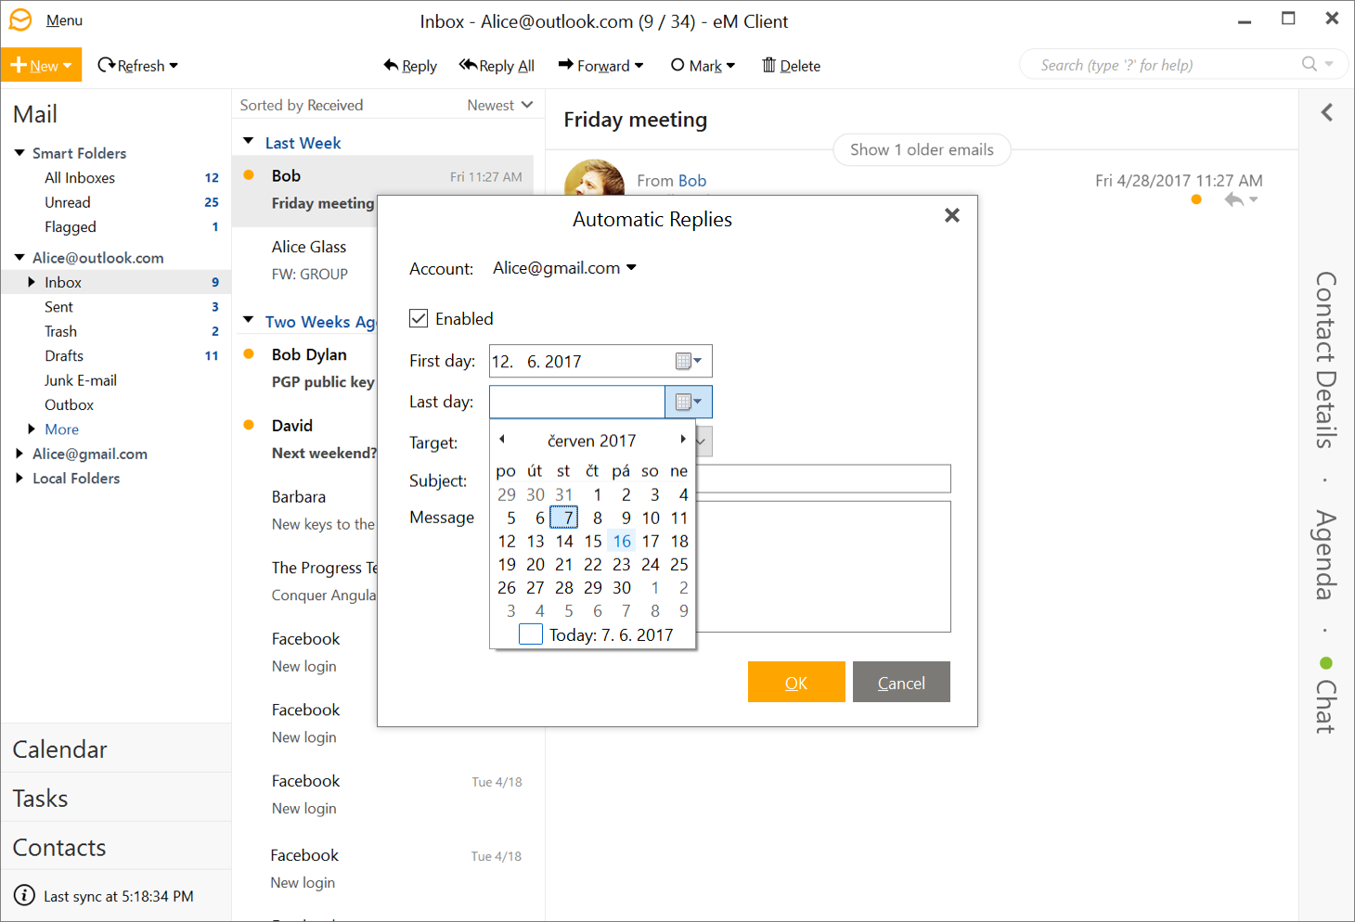Click the sync info icon
This screenshot has width=1355, height=922.
tap(24, 896)
